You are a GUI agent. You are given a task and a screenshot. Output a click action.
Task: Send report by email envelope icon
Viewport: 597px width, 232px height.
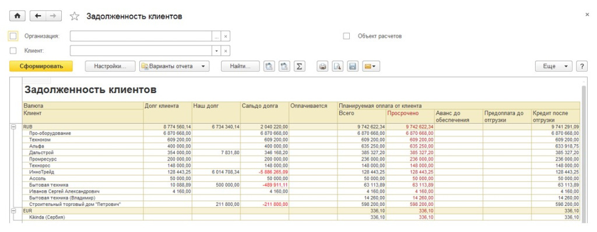(x=371, y=66)
